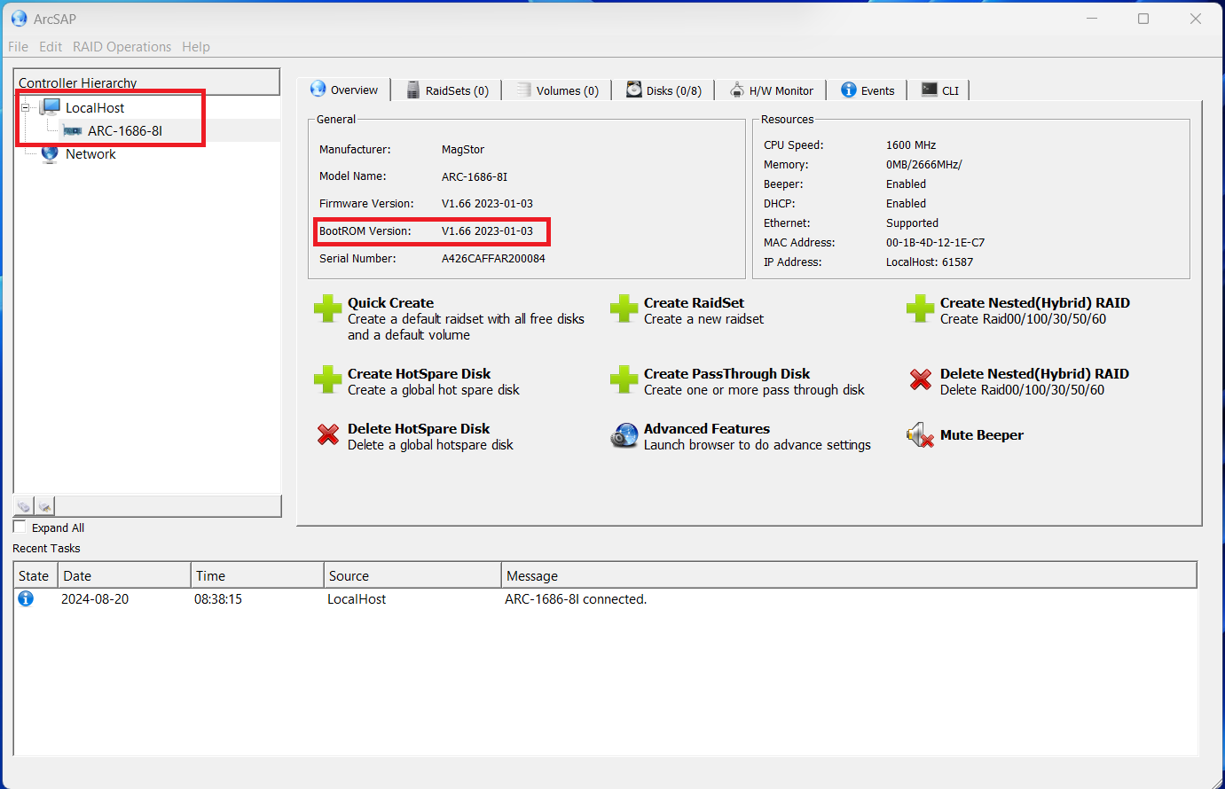Click the Create PassThrough Disk link
1225x789 pixels.
(726, 374)
